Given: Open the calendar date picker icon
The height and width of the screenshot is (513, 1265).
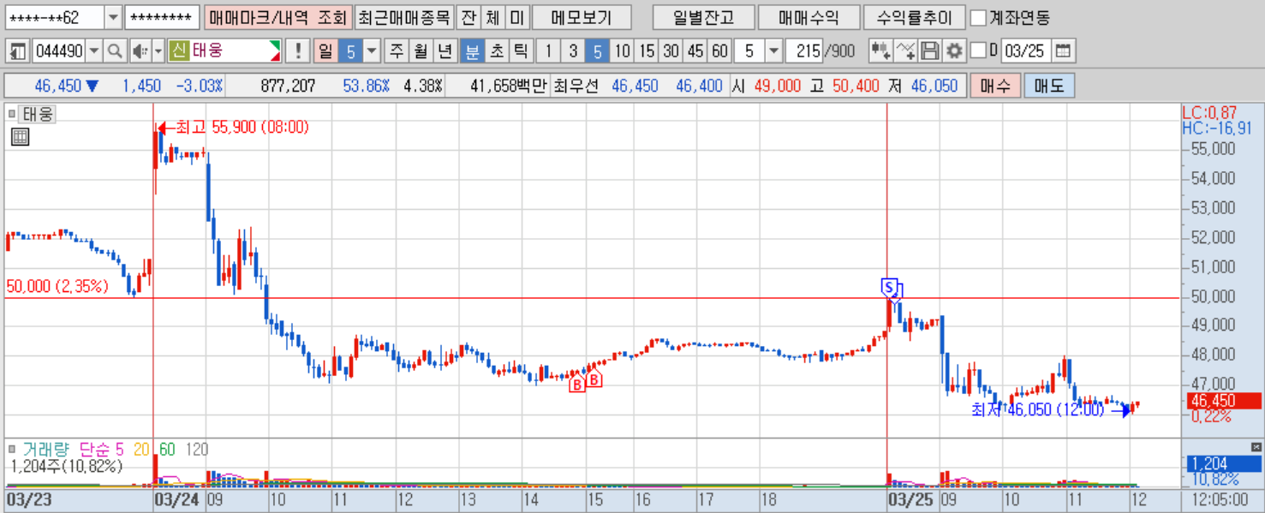Looking at the screenshot, I should [1063, 51].
